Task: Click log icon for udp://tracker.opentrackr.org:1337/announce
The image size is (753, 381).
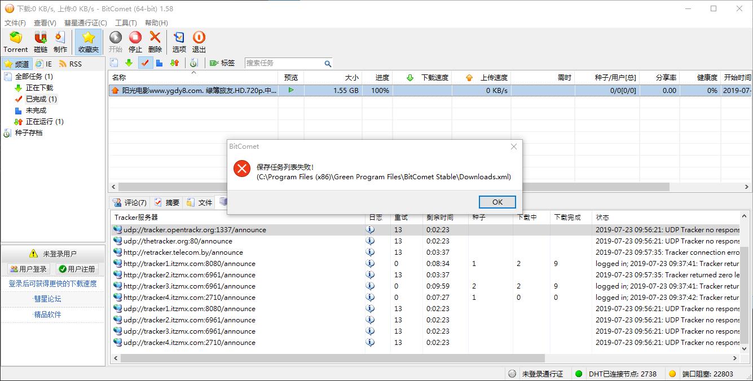Action: point(370,229)
